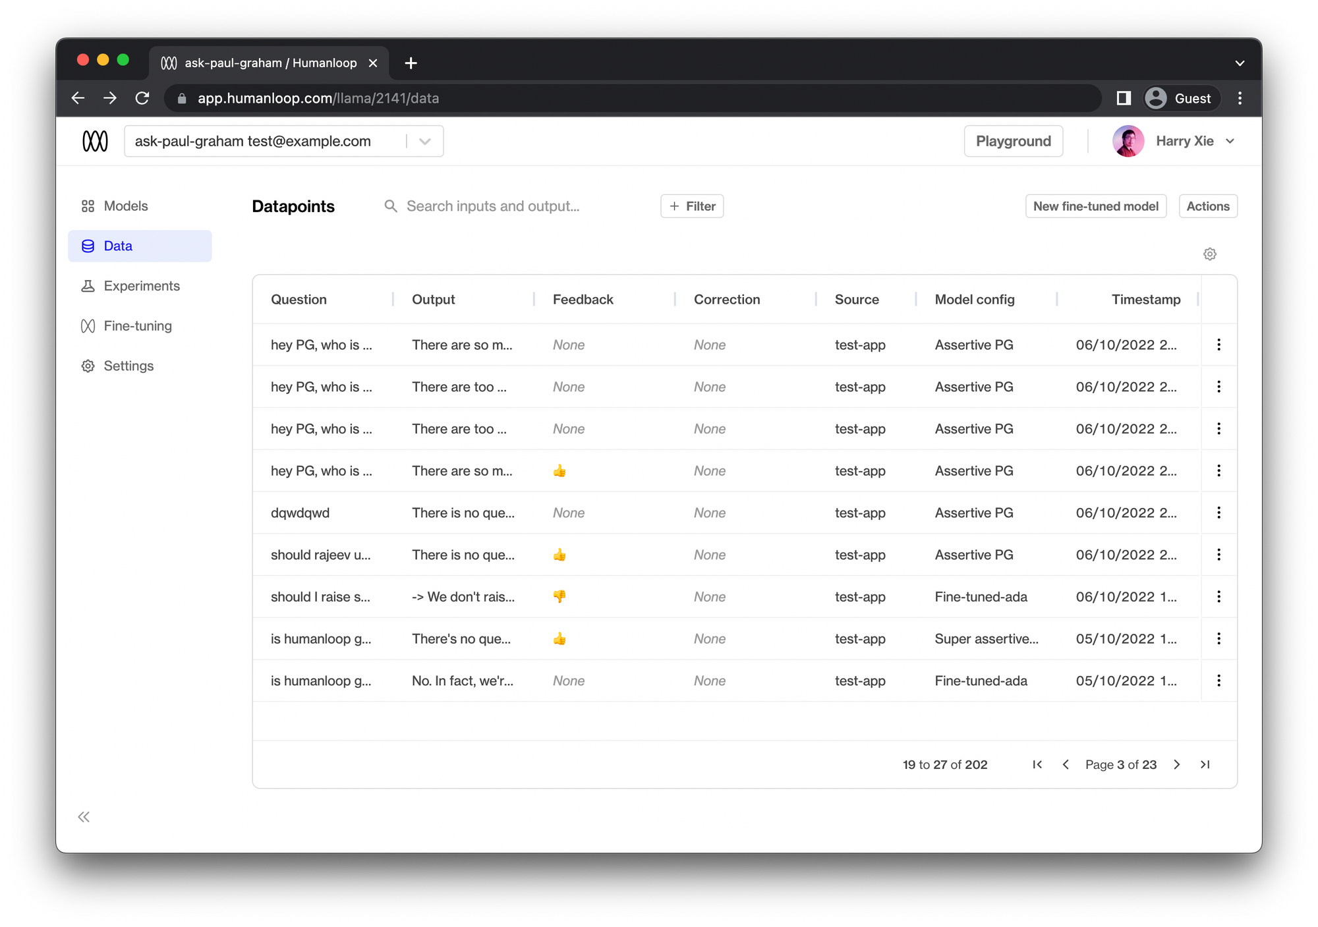Reload the current page
The image size is (1318, 927).
pyautogui.click(x=142, y=98)
